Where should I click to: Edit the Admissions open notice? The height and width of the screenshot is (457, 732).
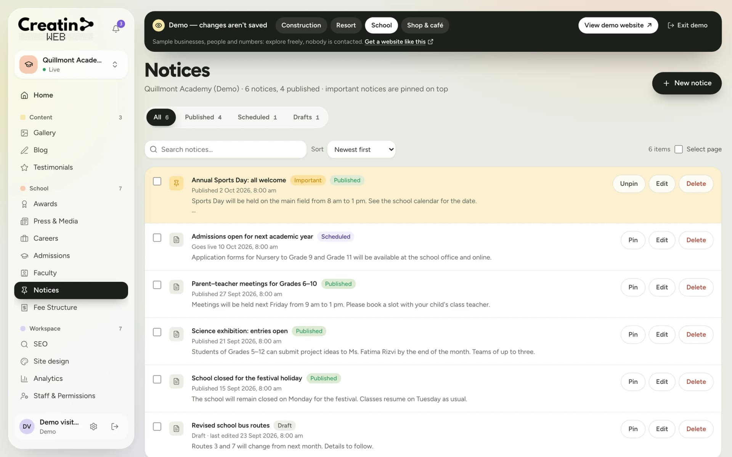click(x=662, y=240)
